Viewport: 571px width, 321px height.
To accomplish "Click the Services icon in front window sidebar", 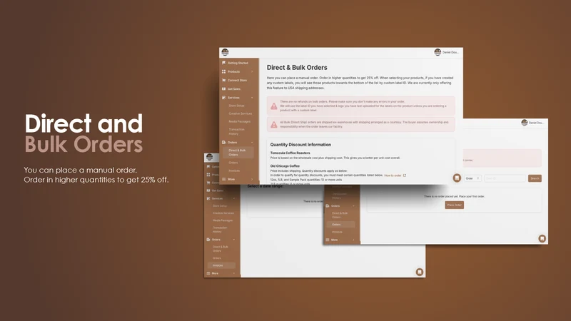I will [x=223, y=98].
